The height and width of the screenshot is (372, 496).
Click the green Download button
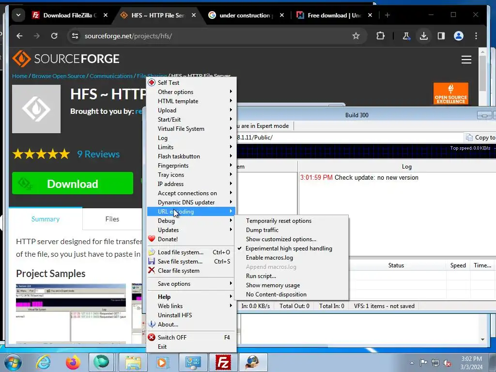(x=73, y=183)
